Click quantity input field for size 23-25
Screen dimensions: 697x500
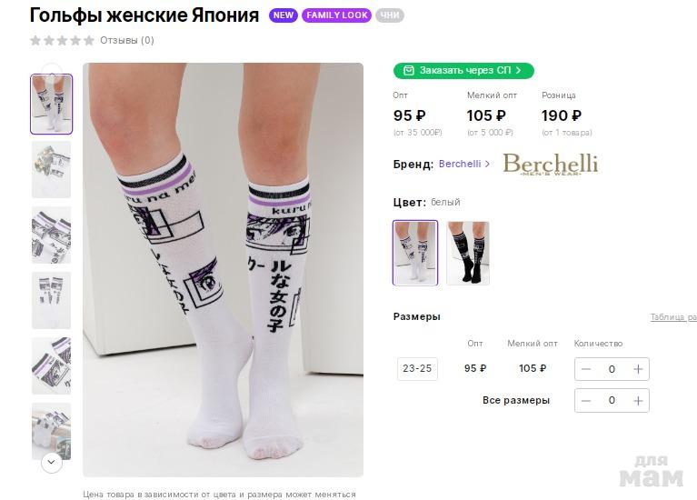612,369
